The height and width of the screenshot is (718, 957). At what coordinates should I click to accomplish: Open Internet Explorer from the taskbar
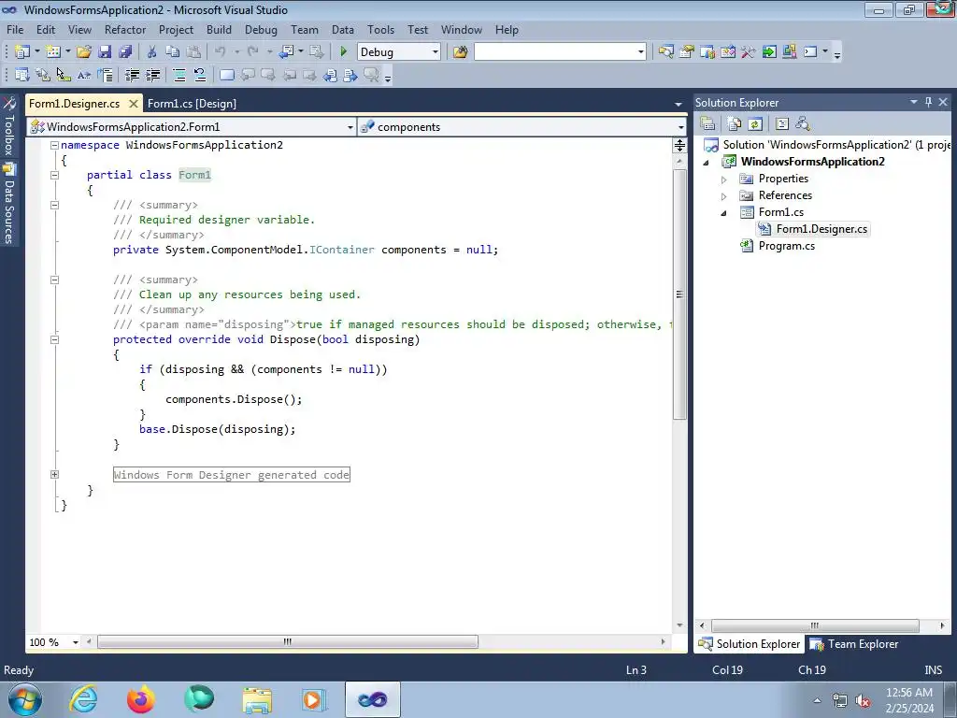click(83, 699)
